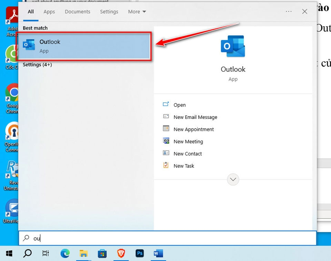Open the three-dot options menu

click(x=289, y=12)
